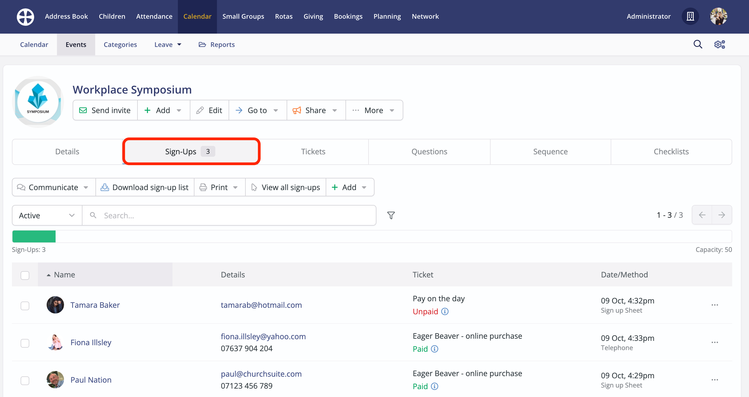Tick the select-all checkbox in header
Image resolution: width=749 pixels, height=397 pixels.
point(25,275)
